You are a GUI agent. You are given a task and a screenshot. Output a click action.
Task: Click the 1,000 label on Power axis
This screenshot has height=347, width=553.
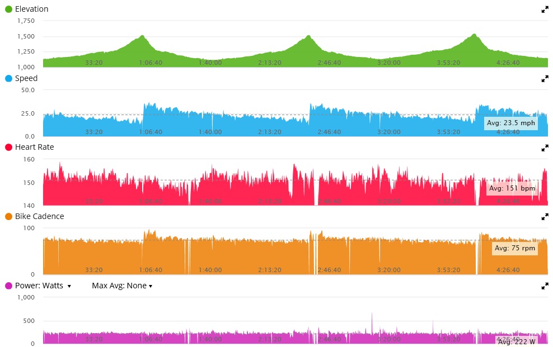pyautogui.click(x=26, y=297)
